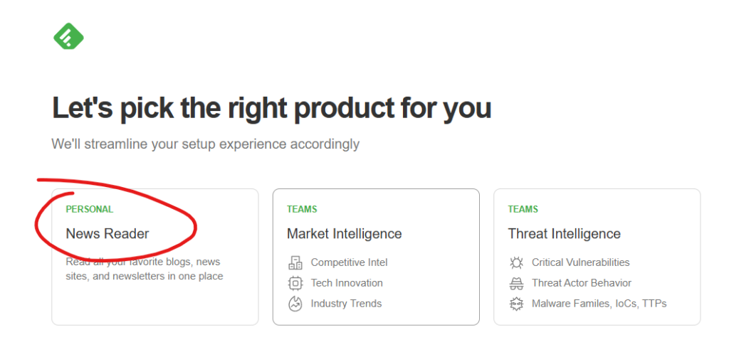The image size is (729, 357).
Task: Click the Industry Trends flame icon
Action: coord(295,304)
